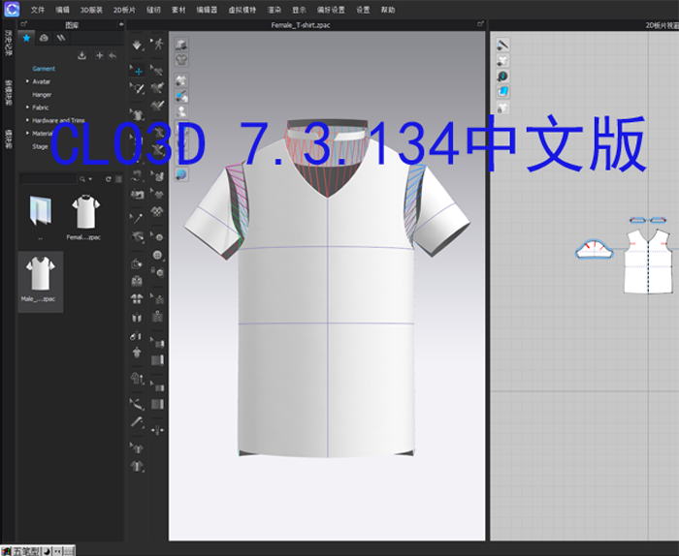679x556 pixels.
Task: Toggle 3D view top gray box display icon
Action: 181,45
